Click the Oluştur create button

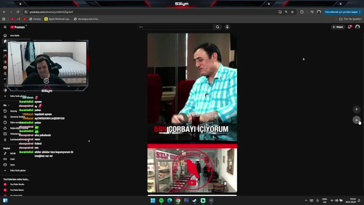338,27
